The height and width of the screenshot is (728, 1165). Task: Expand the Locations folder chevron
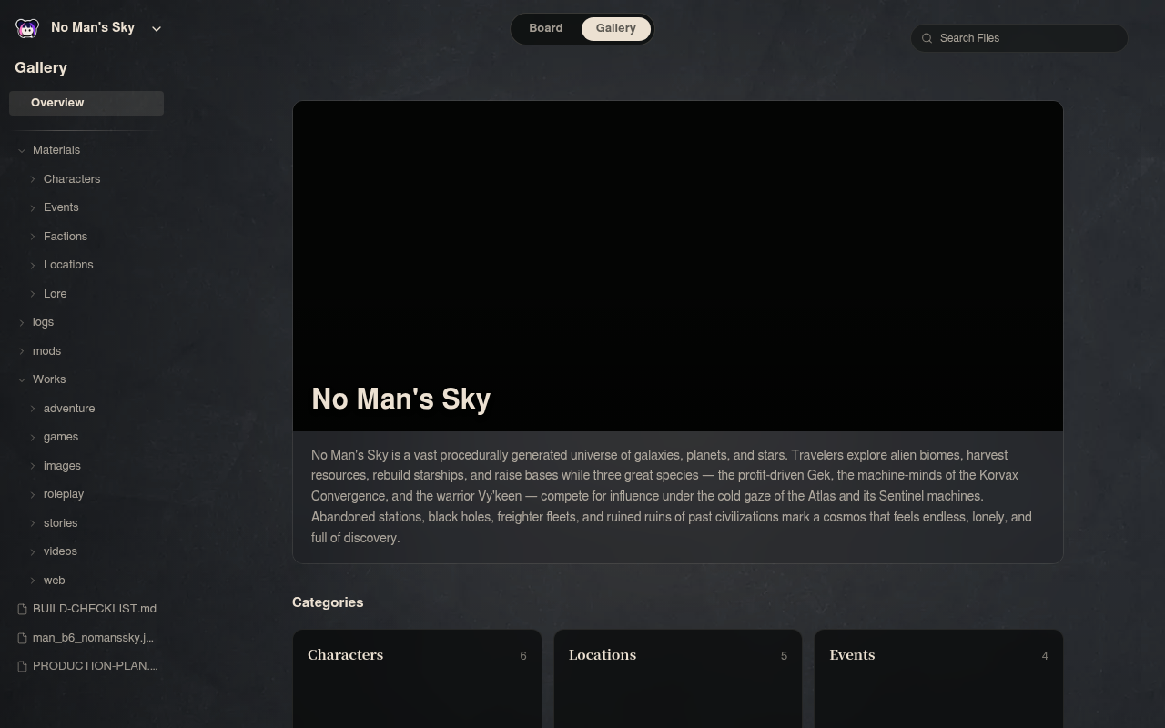click(33, 265)
